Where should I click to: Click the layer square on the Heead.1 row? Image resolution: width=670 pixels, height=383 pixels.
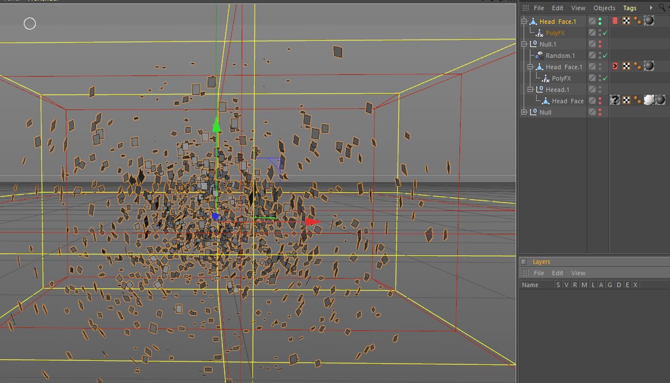[x=592, y=89]
